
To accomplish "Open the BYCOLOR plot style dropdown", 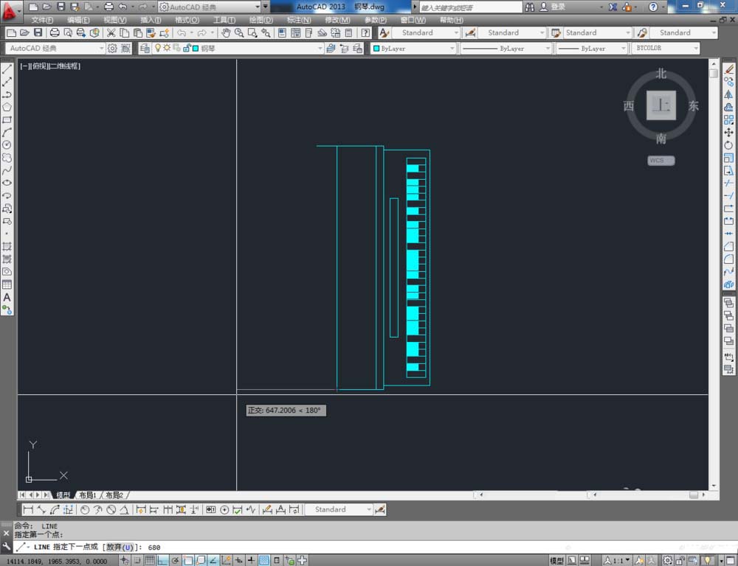I will pyautogui.click(x=666, y=48).
